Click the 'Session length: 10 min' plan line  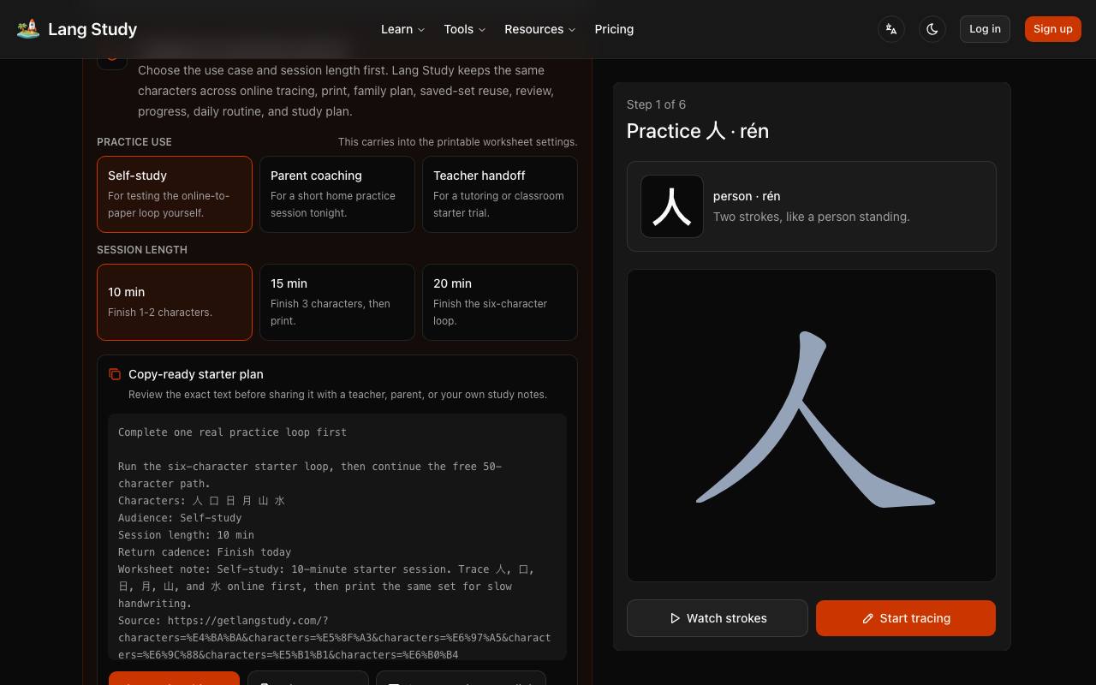[186, 535]
